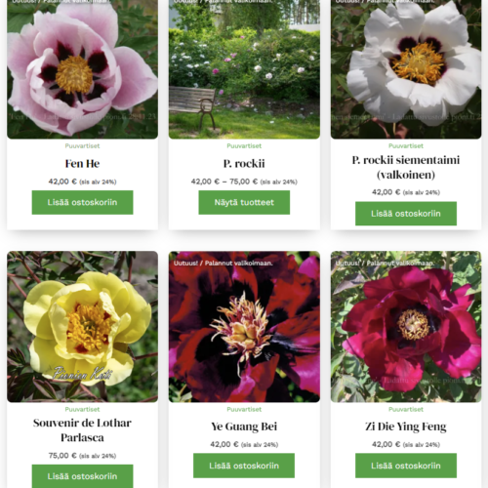
Task: Click the white peony flower photo
Action: (406, 69)
